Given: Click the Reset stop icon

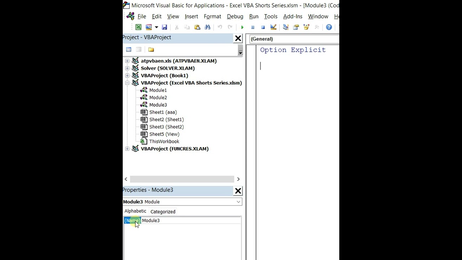Looking at the screenshot, I should 263,27.
